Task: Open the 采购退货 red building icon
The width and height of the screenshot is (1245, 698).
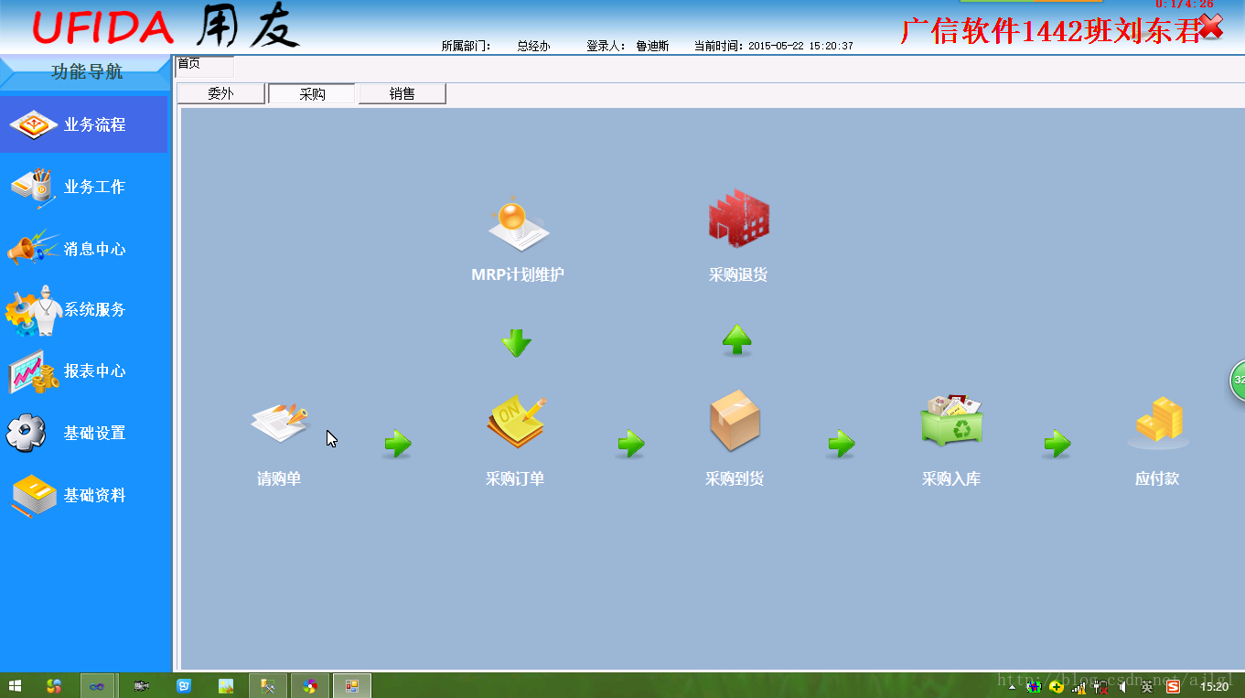Action: point(738,219)
